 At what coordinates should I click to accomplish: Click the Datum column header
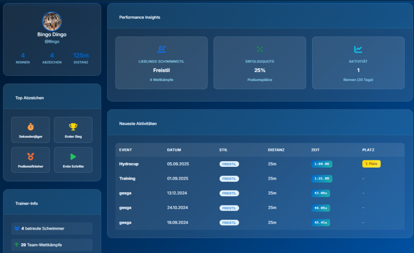pos(174,150)
